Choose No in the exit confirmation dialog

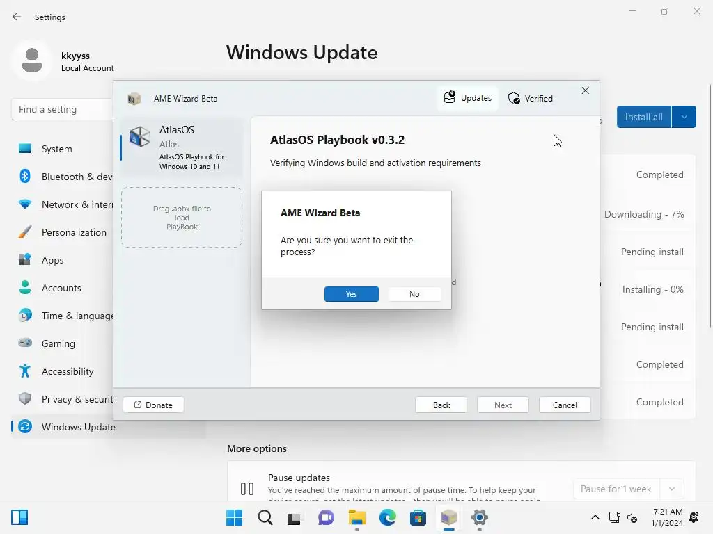coord(414,294)
